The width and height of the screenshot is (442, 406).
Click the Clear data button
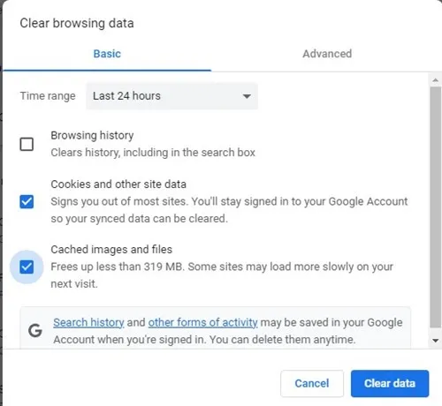[390, 383]
